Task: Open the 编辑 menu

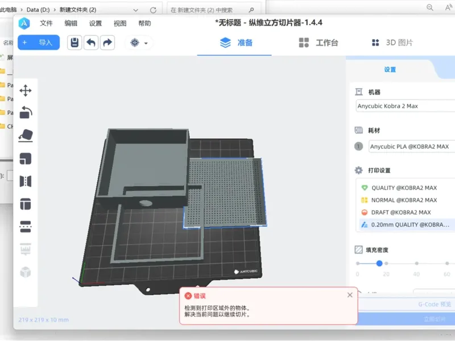Action: point(71,23)
